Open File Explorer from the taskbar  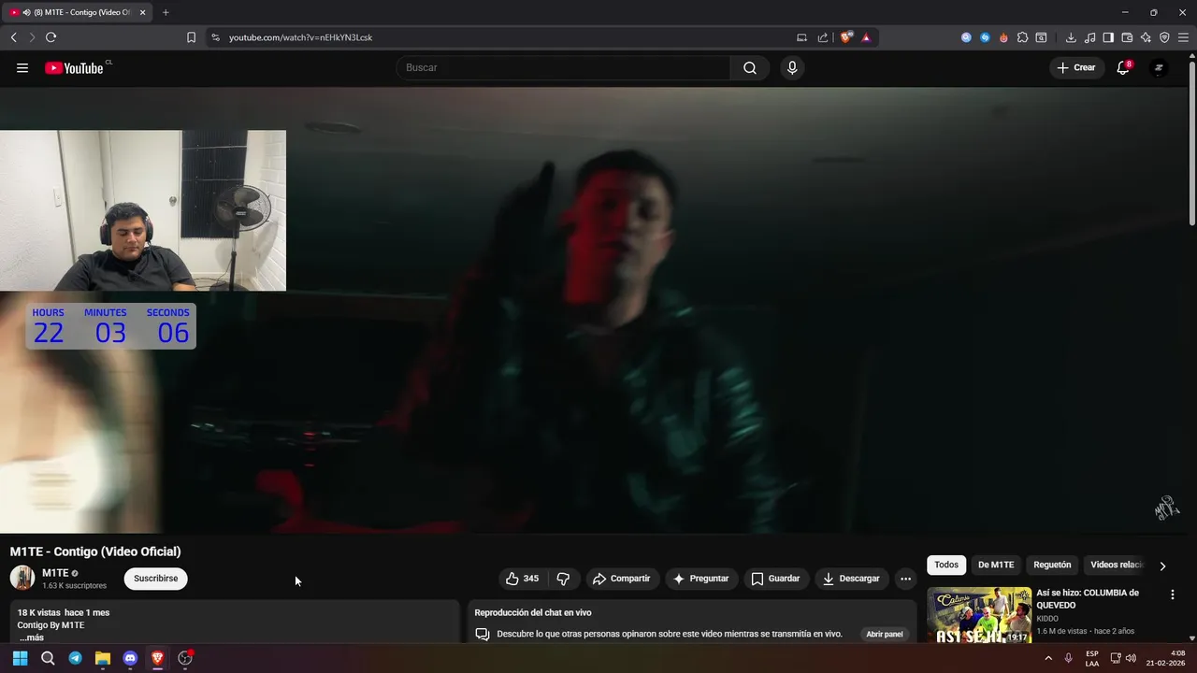tap(103, 658)
